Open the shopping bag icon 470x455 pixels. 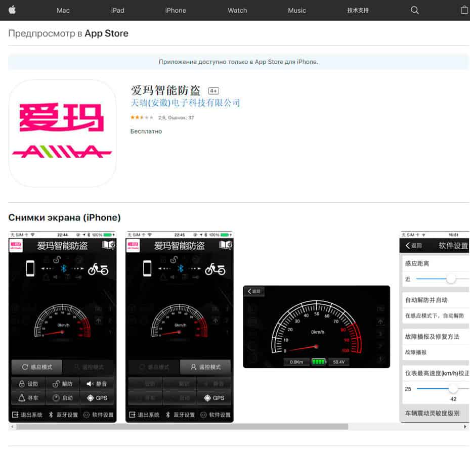pos(464,10)
